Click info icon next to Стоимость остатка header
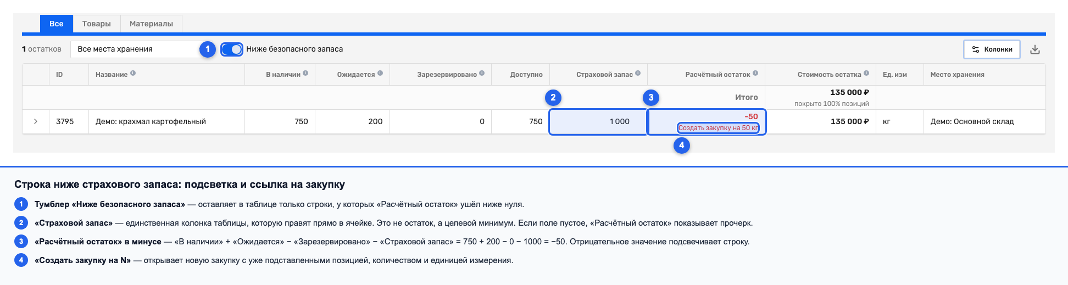 [x=866, y=73]
